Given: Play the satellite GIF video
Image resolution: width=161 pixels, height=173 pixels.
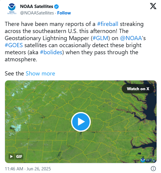Looking at the screenshot, I should click(81, 122).
